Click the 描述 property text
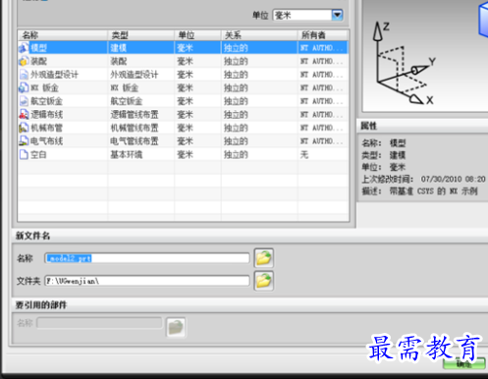 pyautogui.click(x=433, y=191)
